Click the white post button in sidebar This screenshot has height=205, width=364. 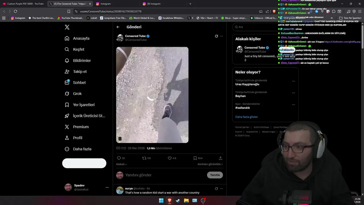pos(84,163)
